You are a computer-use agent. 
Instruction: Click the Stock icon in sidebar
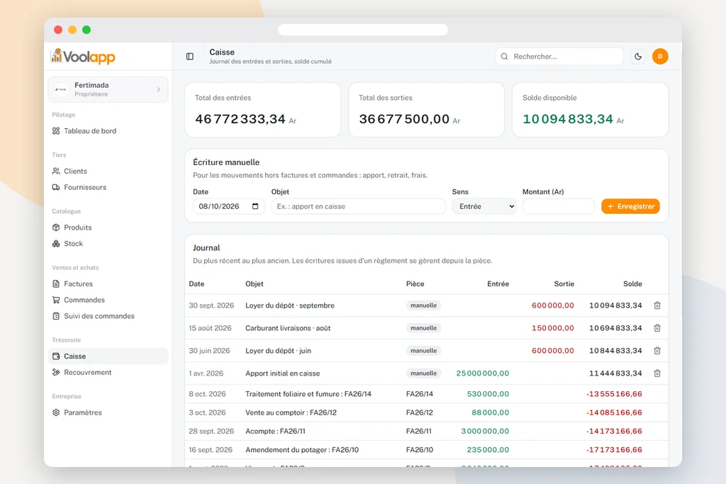click(56, 244)
